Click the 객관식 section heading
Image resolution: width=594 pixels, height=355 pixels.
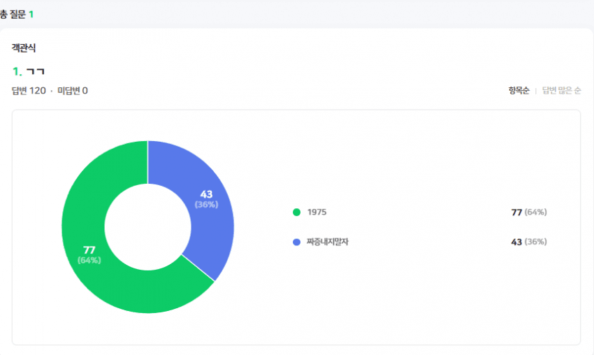[24, 48]
